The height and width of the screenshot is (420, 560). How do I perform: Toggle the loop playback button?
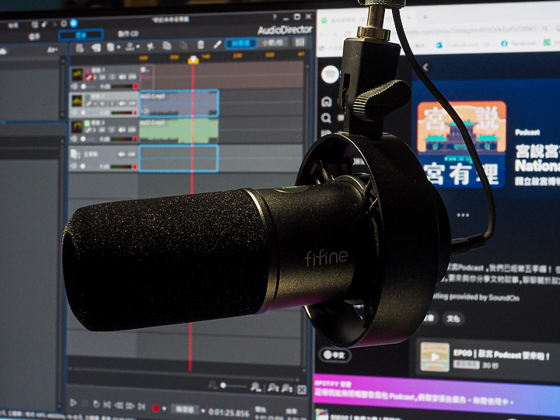(x=96, y=404)
